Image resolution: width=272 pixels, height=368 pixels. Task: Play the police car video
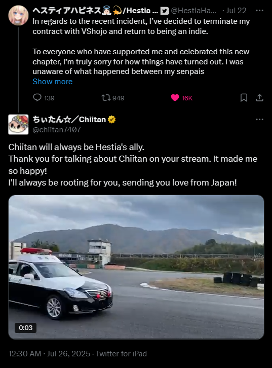coord(136,267)
